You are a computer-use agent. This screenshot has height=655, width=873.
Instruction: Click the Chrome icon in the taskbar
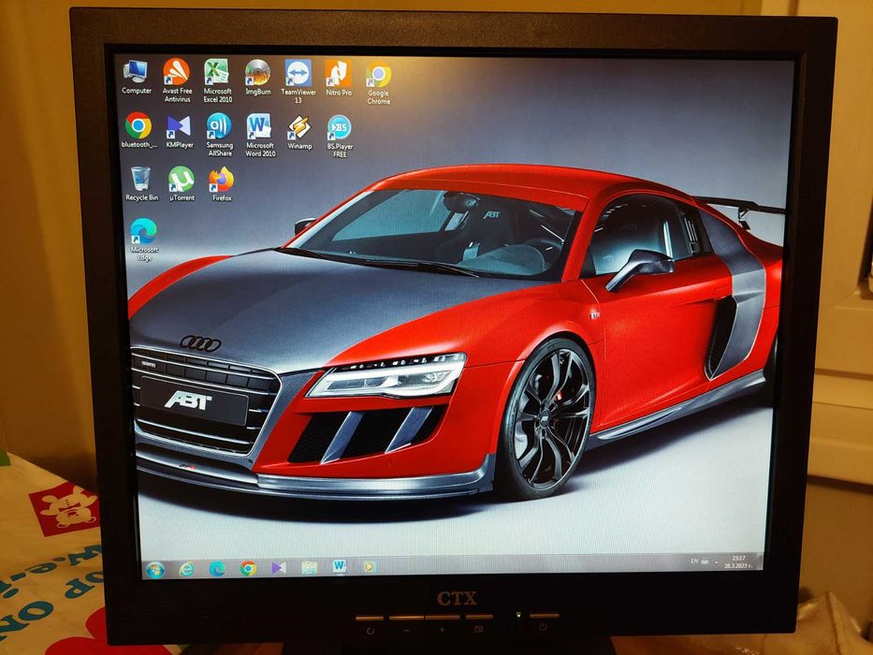[x=247, y=568]
